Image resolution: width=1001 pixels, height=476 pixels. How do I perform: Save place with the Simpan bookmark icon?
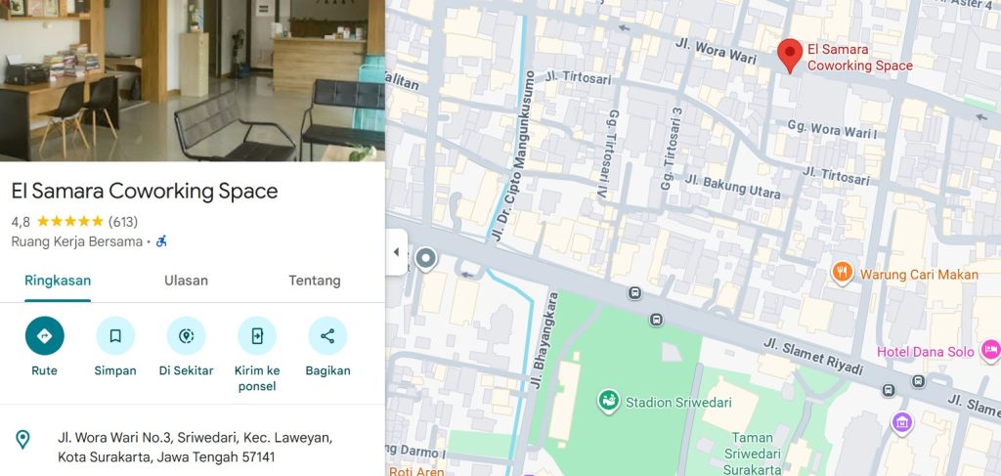pos(115,335)
